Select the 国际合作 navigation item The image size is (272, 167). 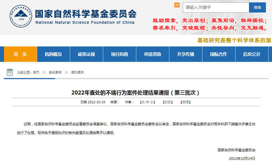click(219, 54)
